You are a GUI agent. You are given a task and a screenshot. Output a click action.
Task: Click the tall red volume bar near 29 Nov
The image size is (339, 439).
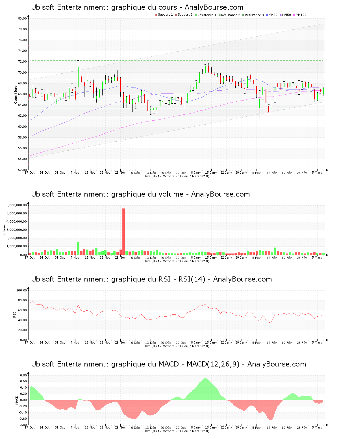pyautogui.click(x=123, y=232)
